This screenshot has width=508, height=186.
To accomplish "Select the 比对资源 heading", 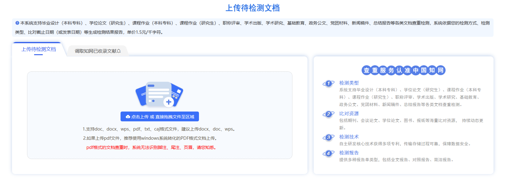I will pyautogui.click(x=349, y=113).
